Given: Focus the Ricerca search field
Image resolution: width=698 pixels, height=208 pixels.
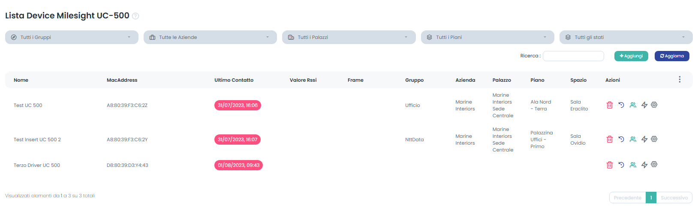Looking at the screenshot, I should pos(573,56).
